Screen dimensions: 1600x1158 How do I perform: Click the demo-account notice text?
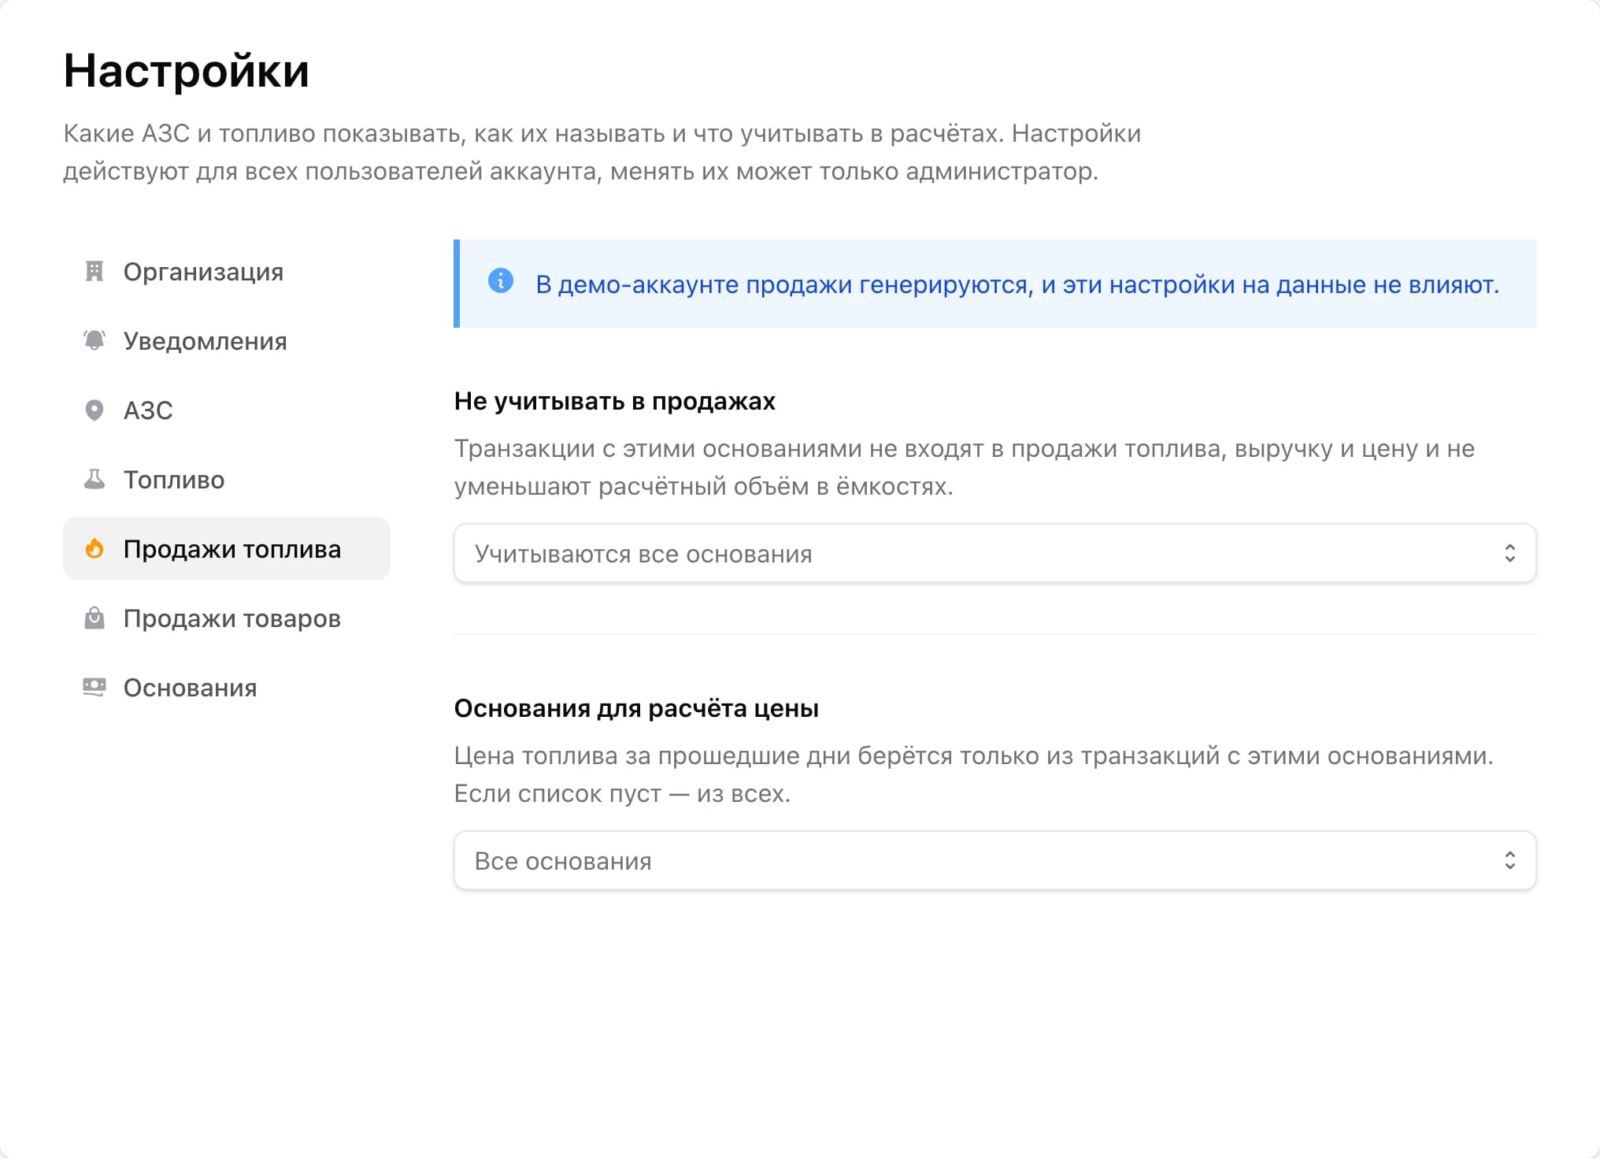click(x=1017, y=284)
